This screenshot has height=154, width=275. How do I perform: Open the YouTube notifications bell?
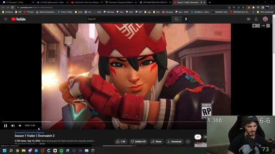pyautogui.click(x=256, y=19)
